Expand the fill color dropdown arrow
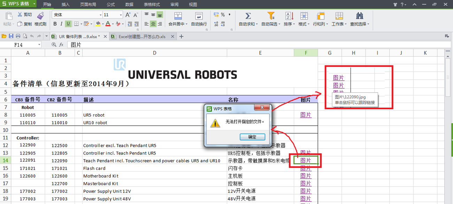 (x=102, y=24)
